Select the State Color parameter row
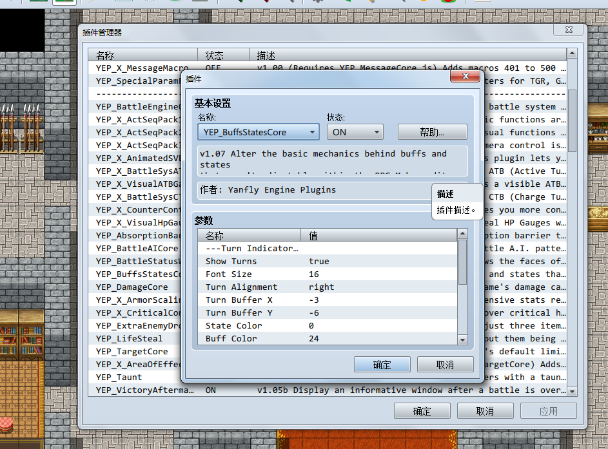The width and height of the screenshot is (608, 449). [x=328, y=325]
